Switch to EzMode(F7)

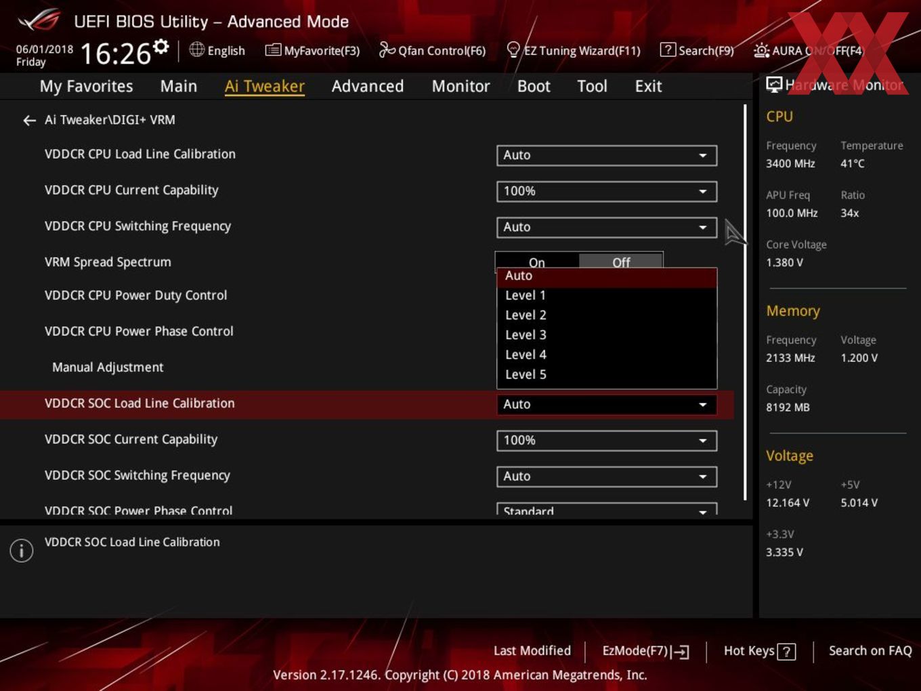(x=645, y=651)
